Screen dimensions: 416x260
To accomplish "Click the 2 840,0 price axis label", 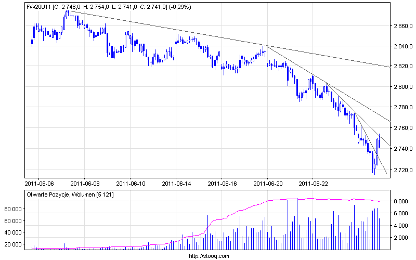I will 404,46.
